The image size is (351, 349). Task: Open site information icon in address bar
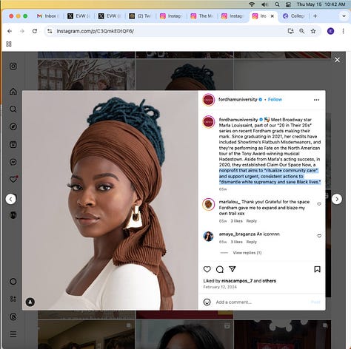(50, 31)
